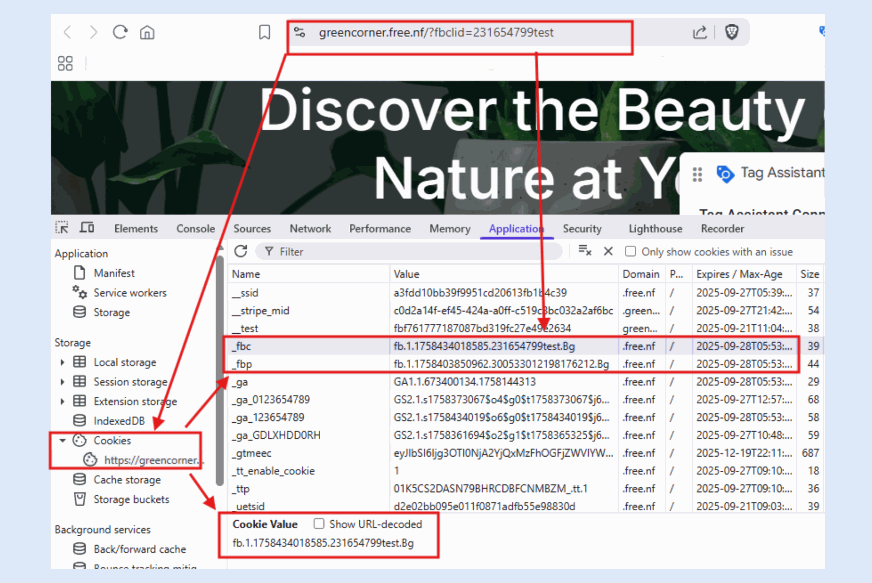Image resolution: width=872 pixels, height=583 pixels.
Task: Refresh cookies with the reload icon
Action: tap(241, 251)
